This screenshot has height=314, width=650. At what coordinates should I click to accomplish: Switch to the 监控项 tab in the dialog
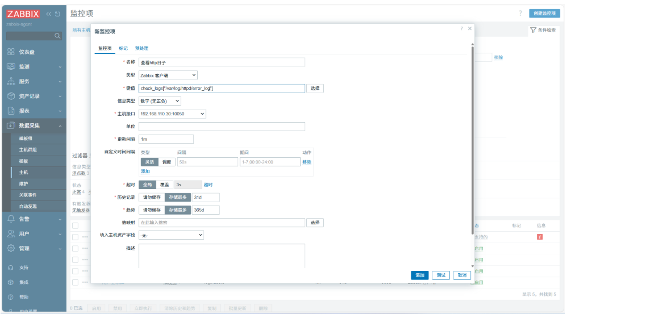[105, 48]
